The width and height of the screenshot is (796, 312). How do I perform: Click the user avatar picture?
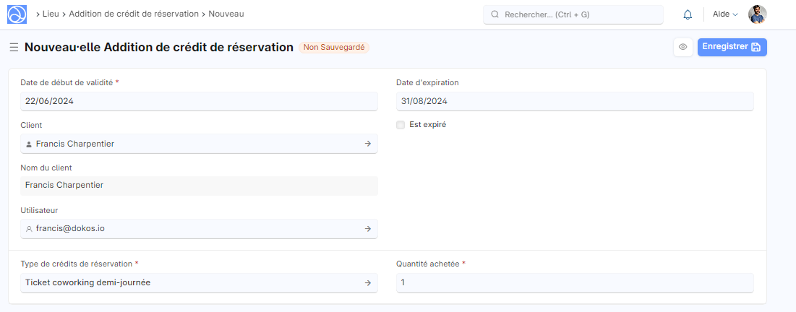[757, 14]
